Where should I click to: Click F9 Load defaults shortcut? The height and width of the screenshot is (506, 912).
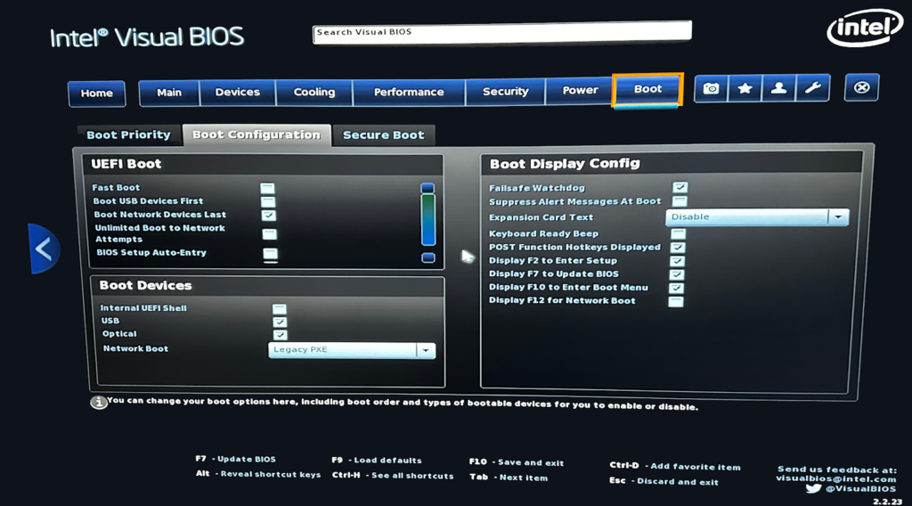(x=377, y=460)
